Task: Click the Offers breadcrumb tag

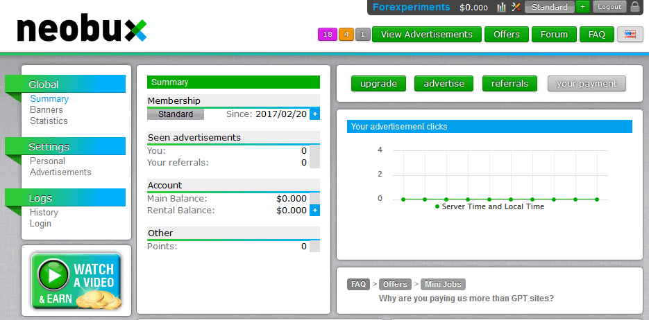Action: pos(395,284)
